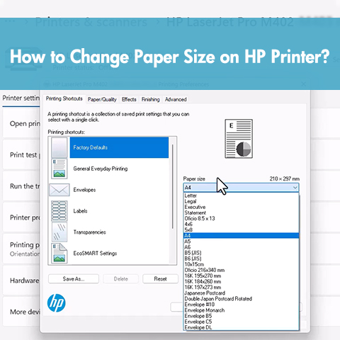Click the General Everyday Printing icon

tap(59, 169)
